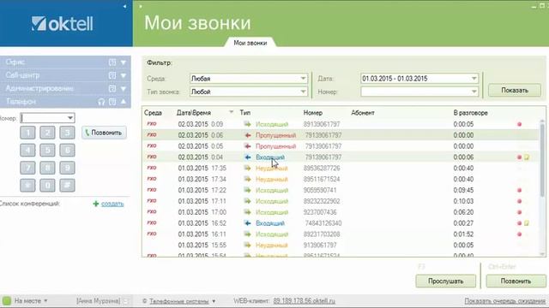Screen dimensions: 549x308
Task: Open the Тип звонка filter dropdown
Action: point(303,92)
